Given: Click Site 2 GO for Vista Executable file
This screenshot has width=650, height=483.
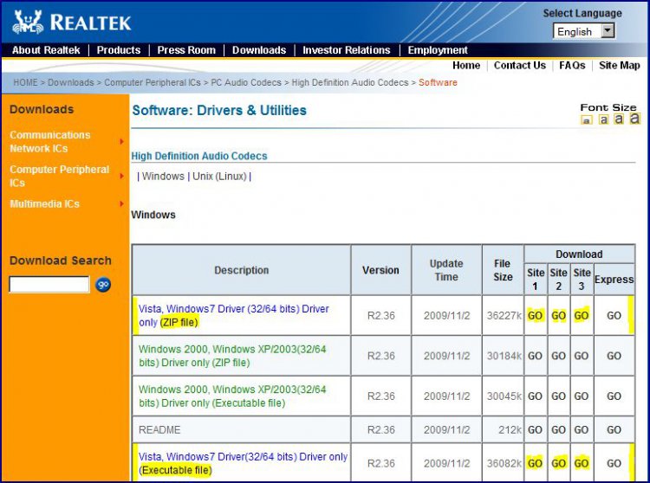Looking at the screenshot, I should pyautogui.click(x=559, y=463).
